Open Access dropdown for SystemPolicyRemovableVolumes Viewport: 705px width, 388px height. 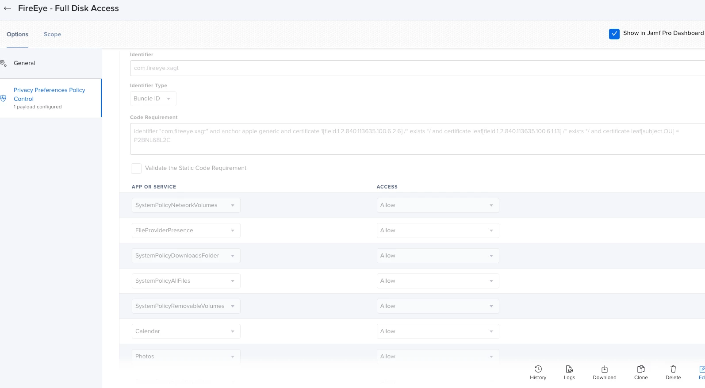pyautogui.click(x=438, y=306)
